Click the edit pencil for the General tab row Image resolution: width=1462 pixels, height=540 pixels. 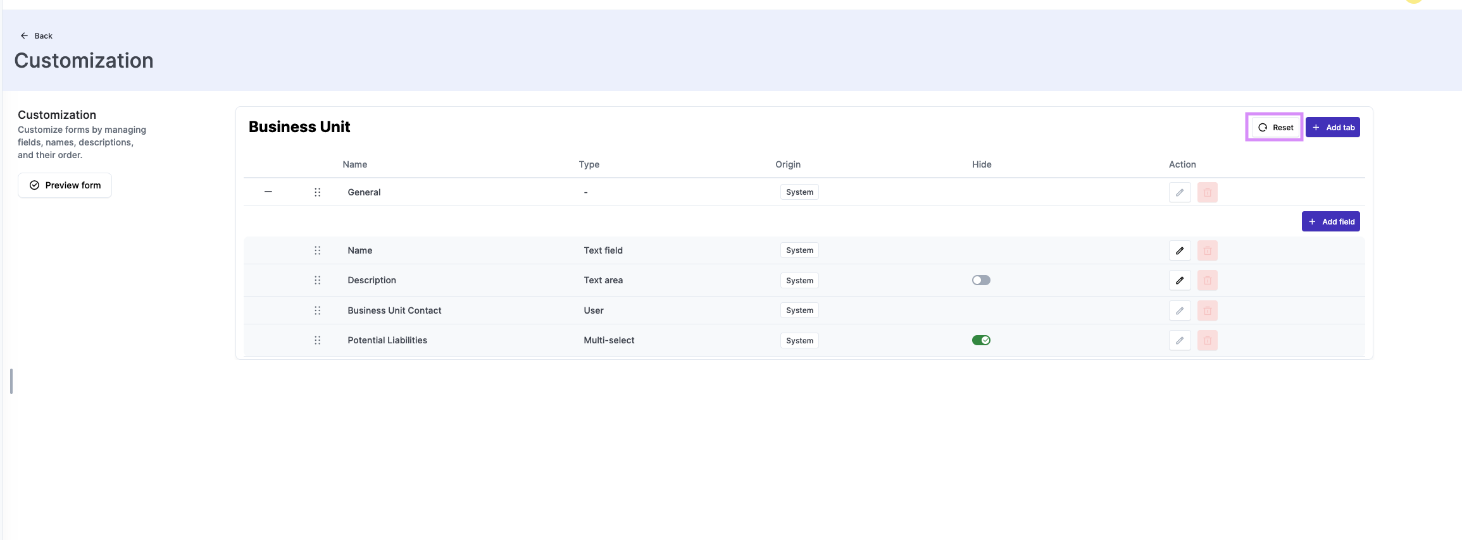[x=1180, y=192]
